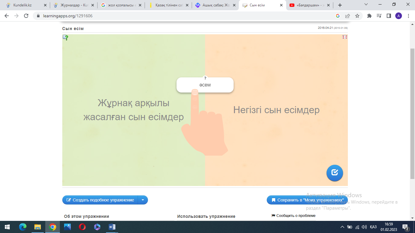Open the media controls icon in Chrome
The width and height of the screenshot is (415, 233).
379,16
